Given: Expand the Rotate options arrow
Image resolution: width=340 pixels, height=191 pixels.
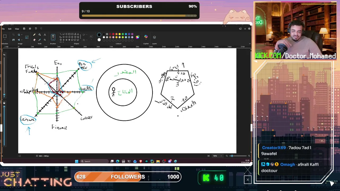Looking at the screenshot, I should (x=22, y=35).
